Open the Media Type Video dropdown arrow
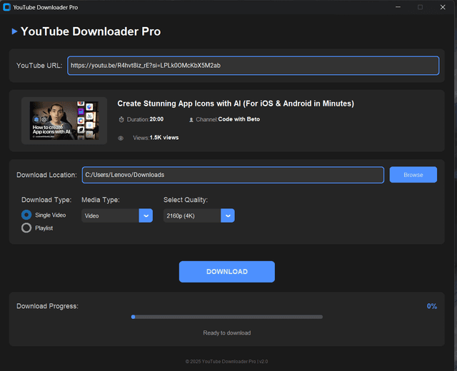This screenshot has width=457, height=371. 146,215
